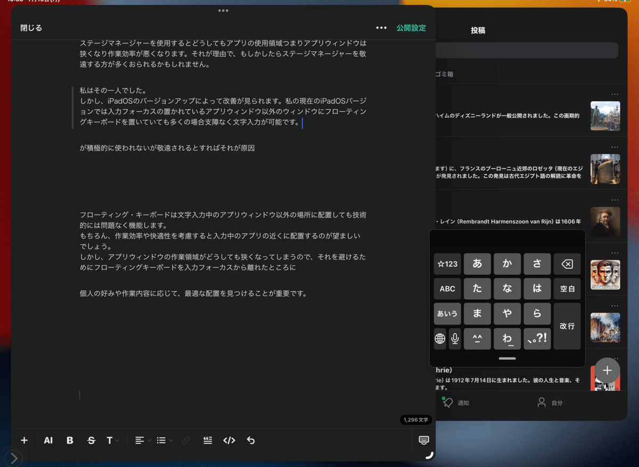Grab the editor window resize corner handle

429,455
